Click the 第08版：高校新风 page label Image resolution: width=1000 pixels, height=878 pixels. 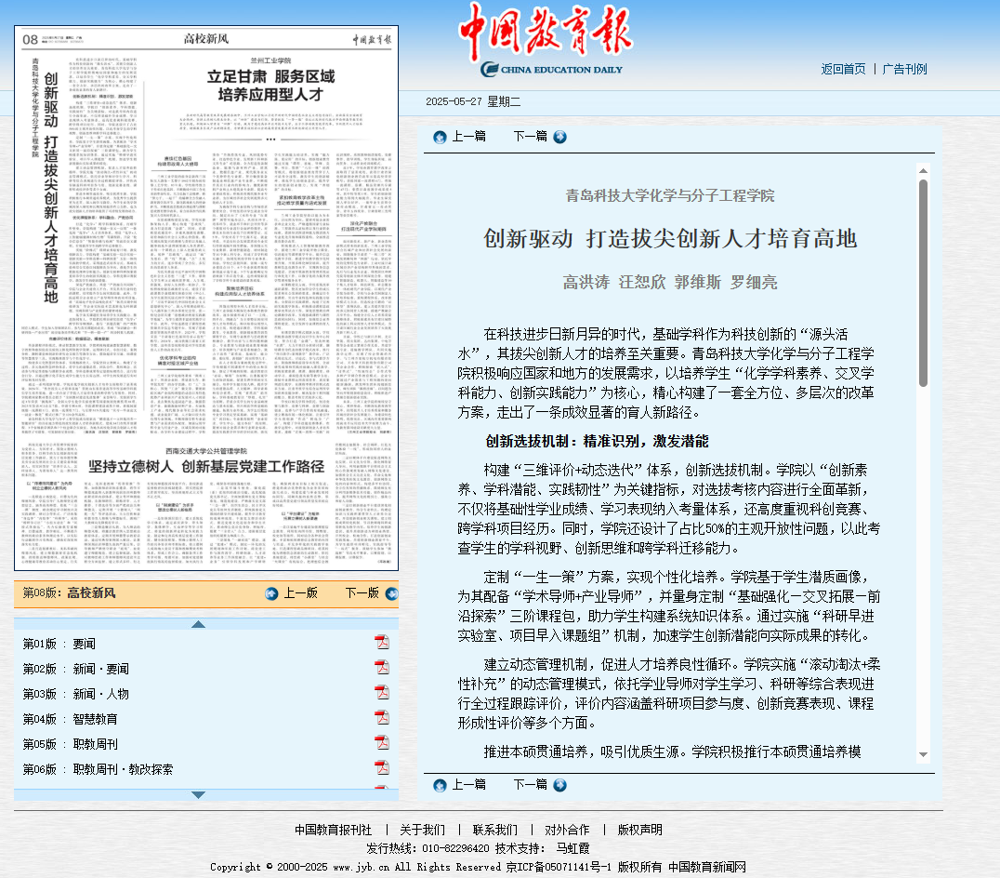pyautogui.click(x=69, y=592)
